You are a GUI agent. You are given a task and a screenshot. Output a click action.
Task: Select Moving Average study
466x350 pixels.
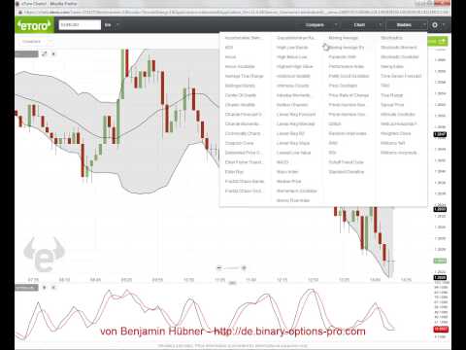[x=344, y=38]
